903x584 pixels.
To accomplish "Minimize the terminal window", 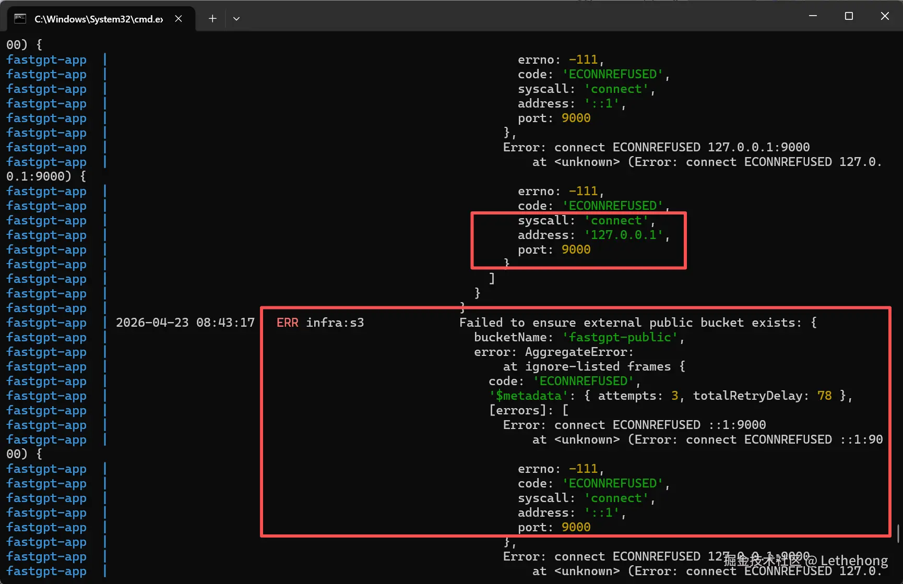I will [813, 16].
